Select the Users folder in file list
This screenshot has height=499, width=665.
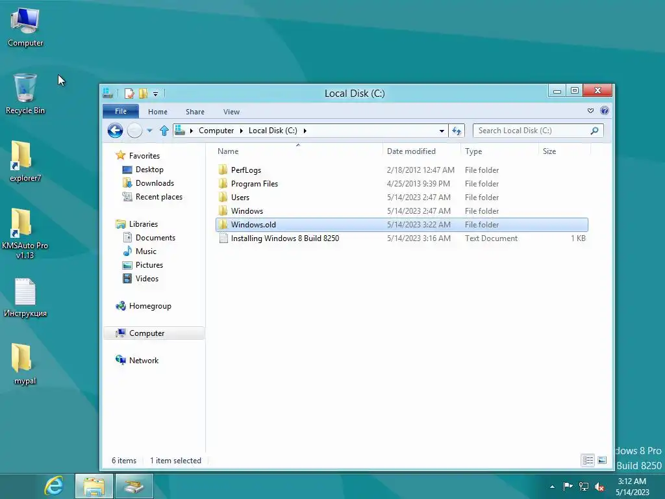(x=401, y=198)
